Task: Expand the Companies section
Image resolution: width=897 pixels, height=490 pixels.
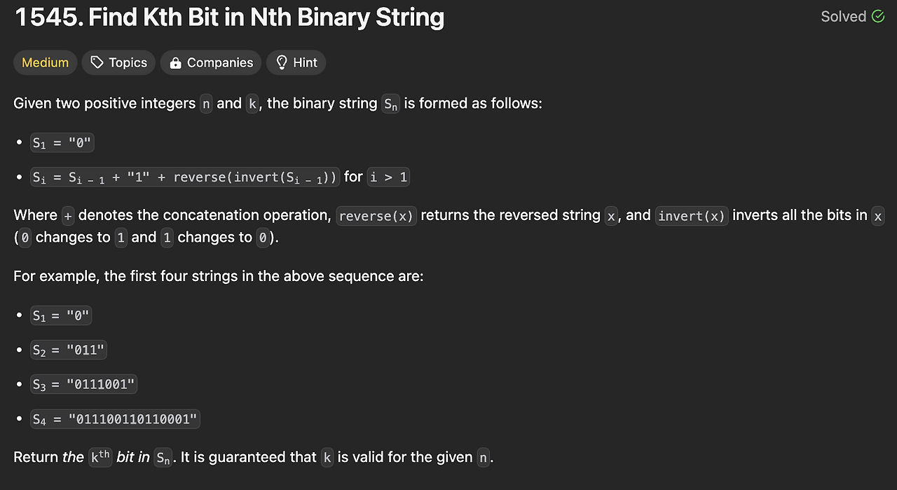Action: coord(210,62)
